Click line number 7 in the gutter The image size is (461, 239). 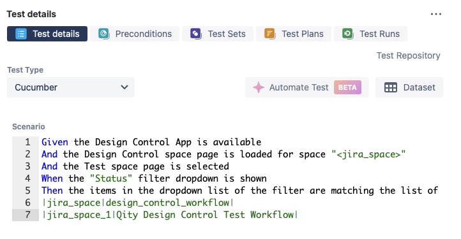coord(27,215)
